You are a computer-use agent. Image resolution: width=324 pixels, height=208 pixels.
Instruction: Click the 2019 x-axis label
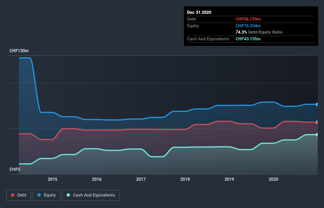[229, 179]
